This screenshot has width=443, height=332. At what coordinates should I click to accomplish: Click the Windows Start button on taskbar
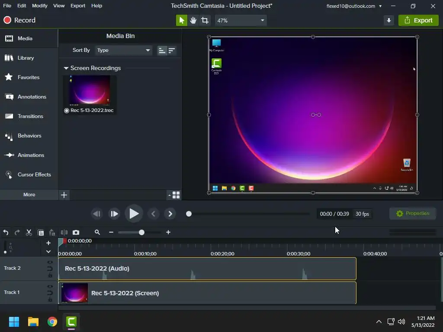(14, 322)
